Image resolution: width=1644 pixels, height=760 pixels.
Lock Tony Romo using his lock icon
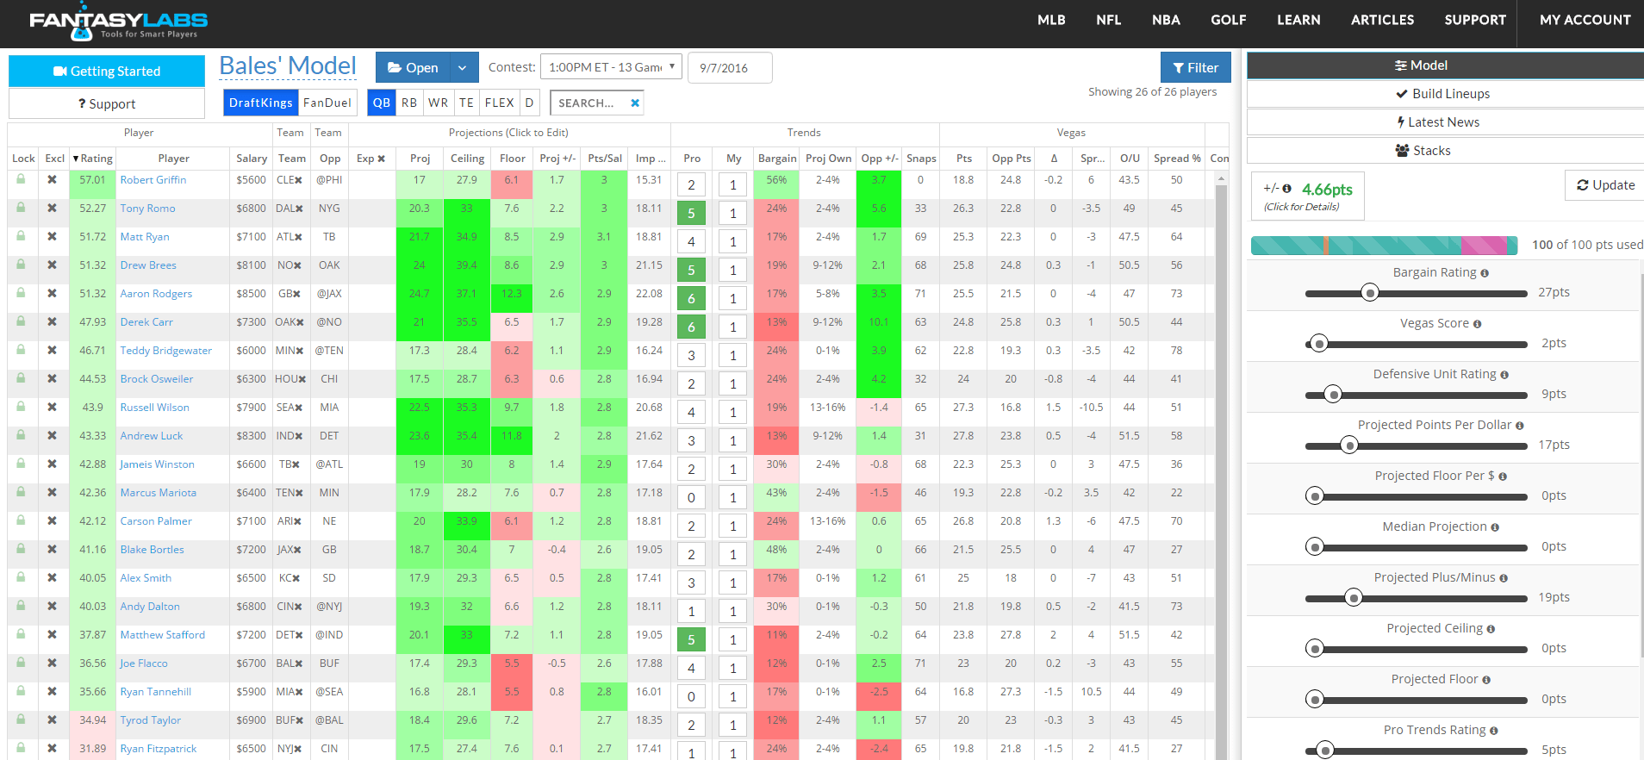(21, 208)
